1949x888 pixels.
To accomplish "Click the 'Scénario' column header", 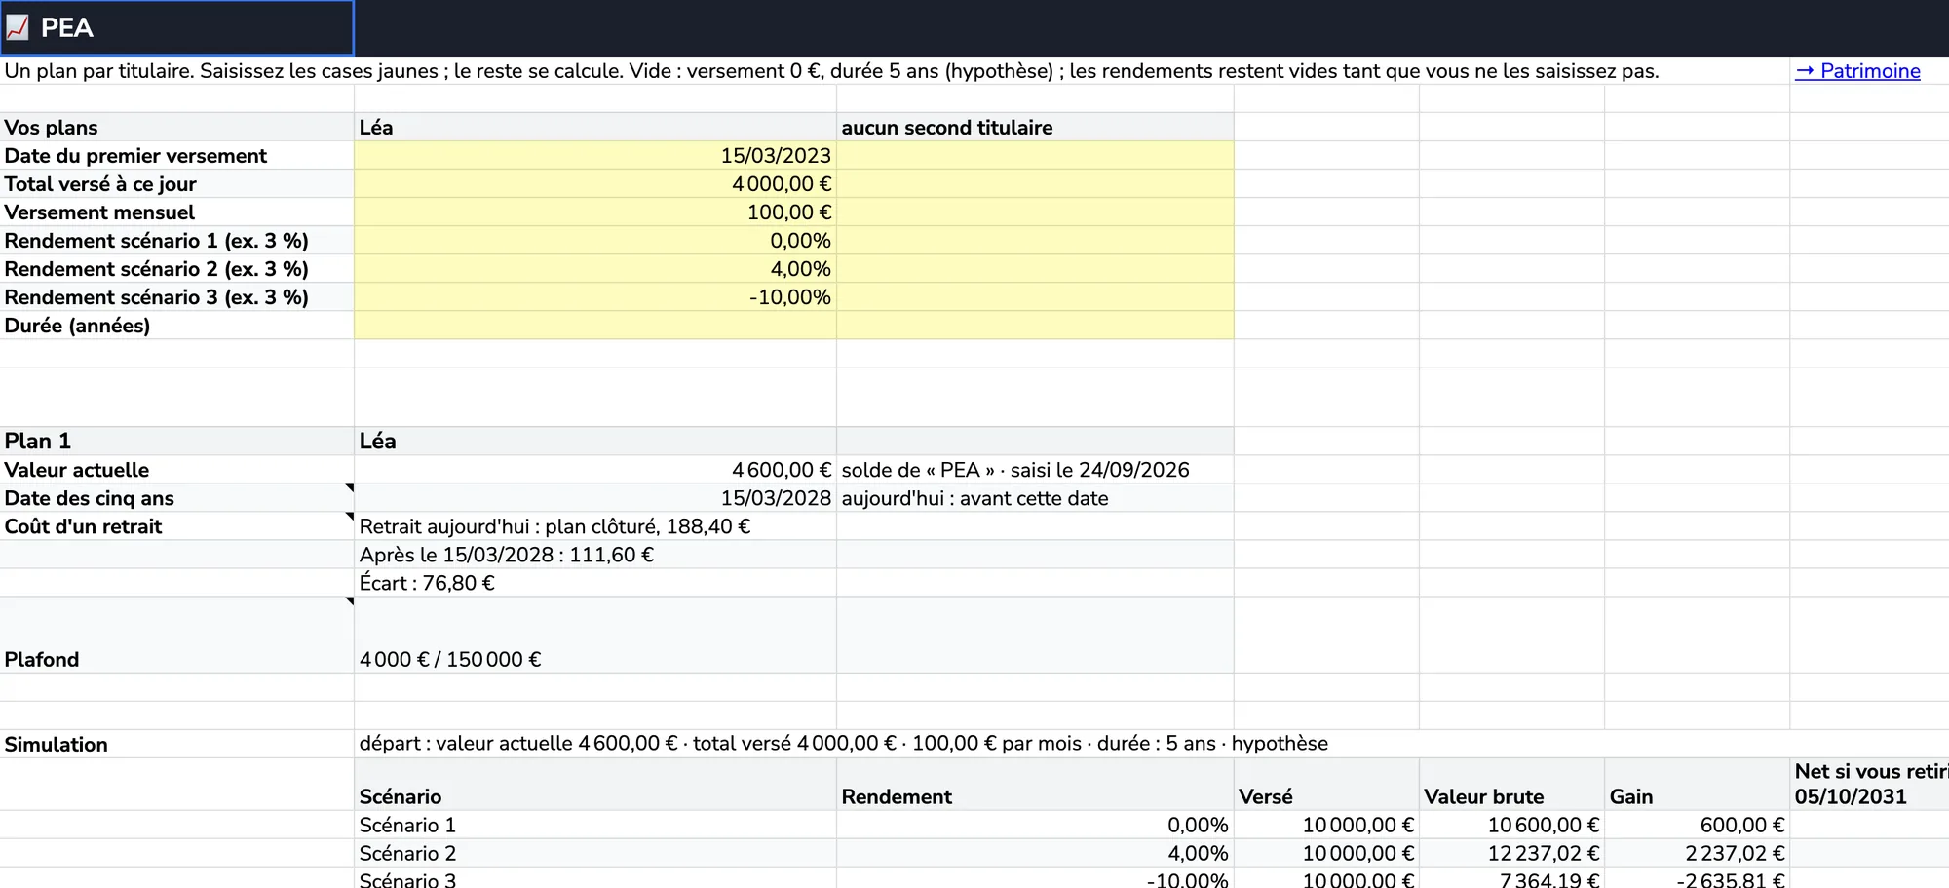I will point(595,785).
